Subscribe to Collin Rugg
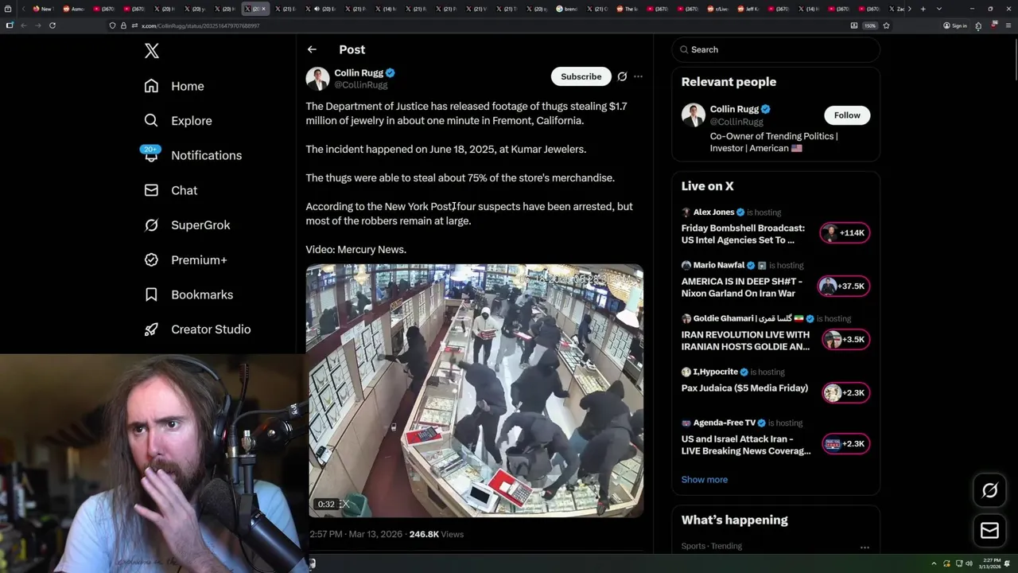Screen dimensions: 1018x573 pos(581,76)
